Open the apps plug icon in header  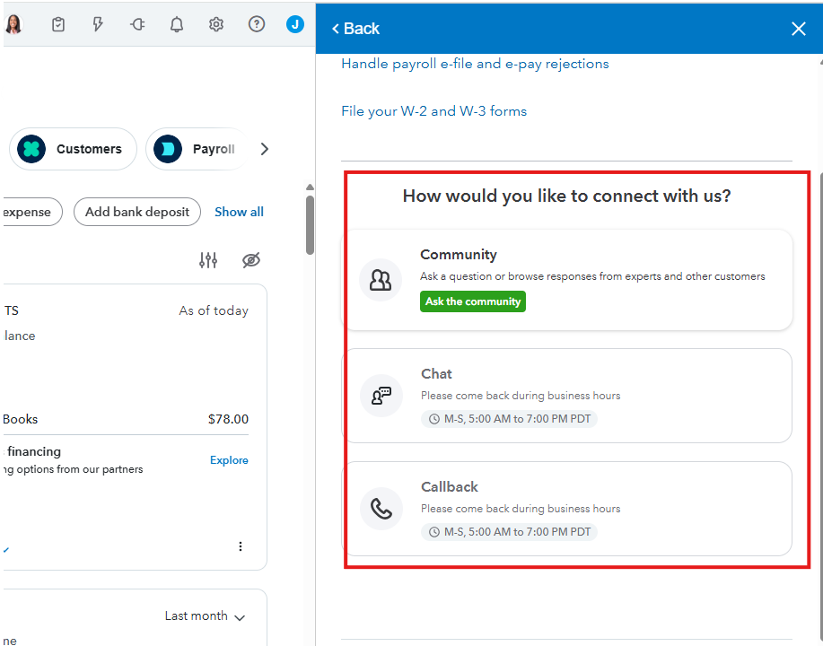point(137,24)
